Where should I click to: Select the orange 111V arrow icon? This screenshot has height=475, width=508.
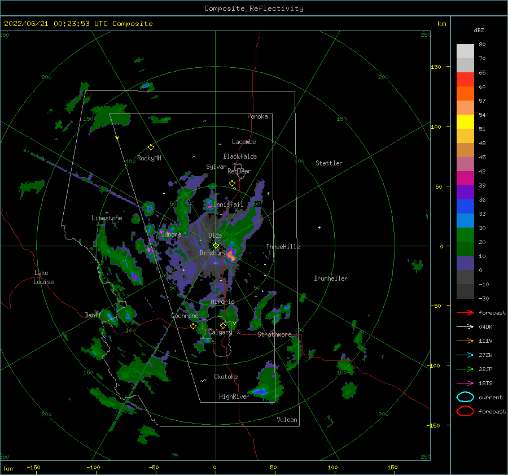click(465, 341)
